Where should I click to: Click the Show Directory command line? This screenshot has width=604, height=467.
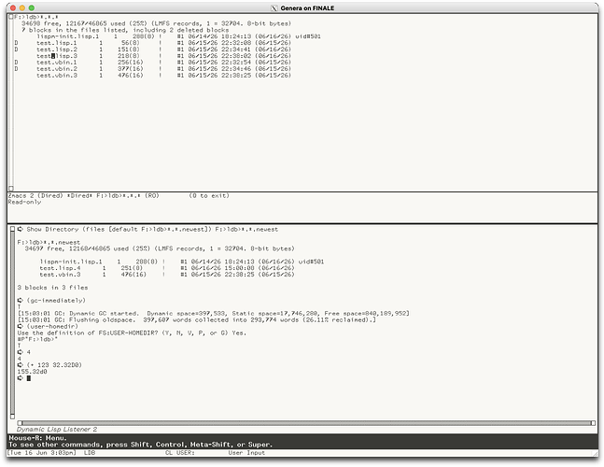(x=147, y=229)
